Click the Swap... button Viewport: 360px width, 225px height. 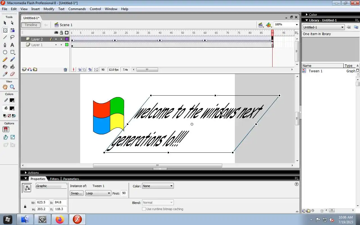pyautogui.click(x=76, y=193)
